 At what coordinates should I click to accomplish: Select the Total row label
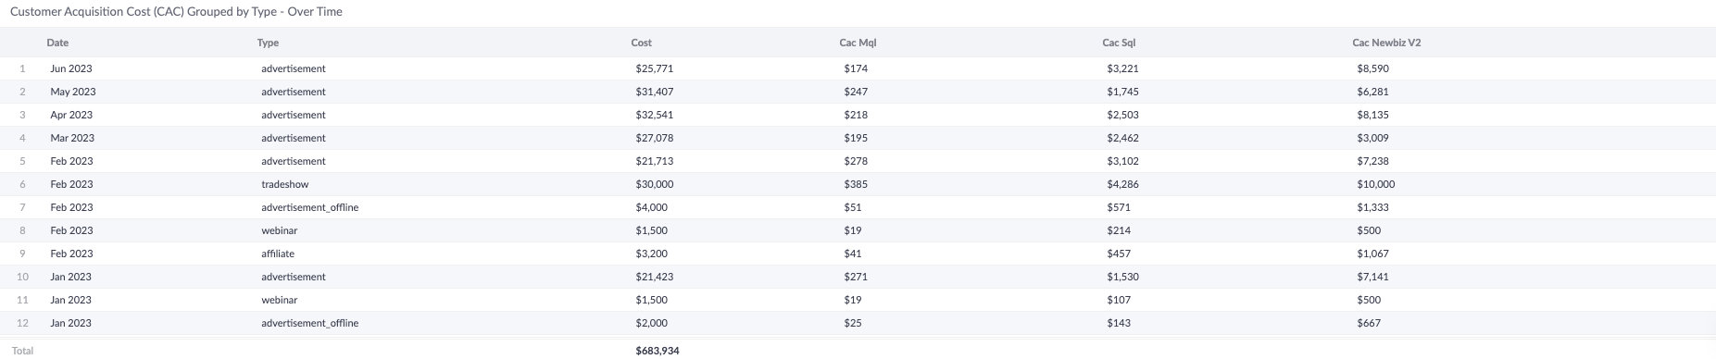click(x=22, y=351)
